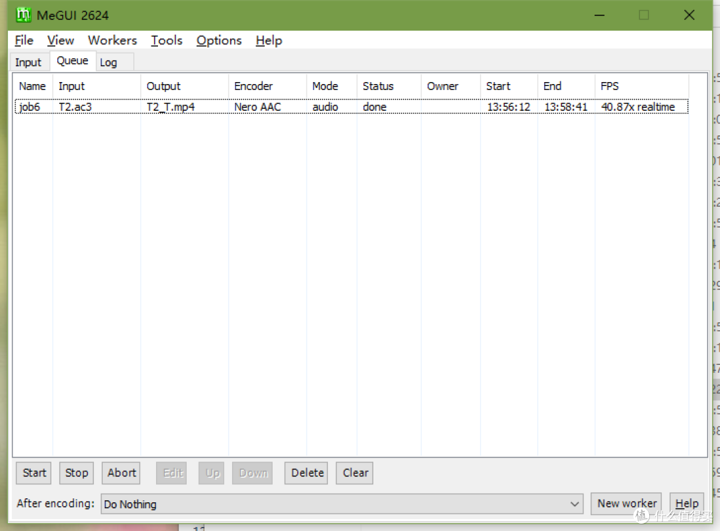The image size is (720, 531).
Task: Click the Up button
Action: (x=212, y=473)
